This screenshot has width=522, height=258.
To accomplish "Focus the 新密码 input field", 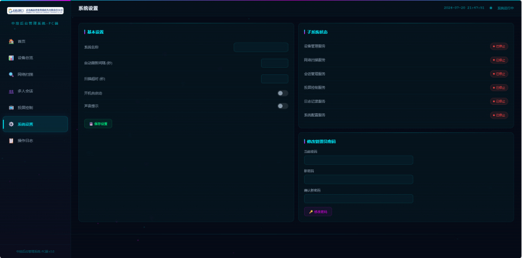I will click(x=358, y=179).
